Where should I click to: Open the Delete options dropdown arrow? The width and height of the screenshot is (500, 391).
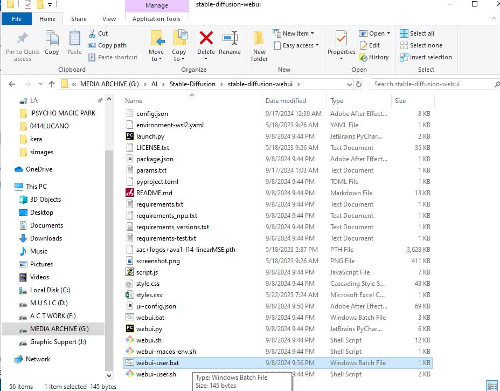[206, 59]
